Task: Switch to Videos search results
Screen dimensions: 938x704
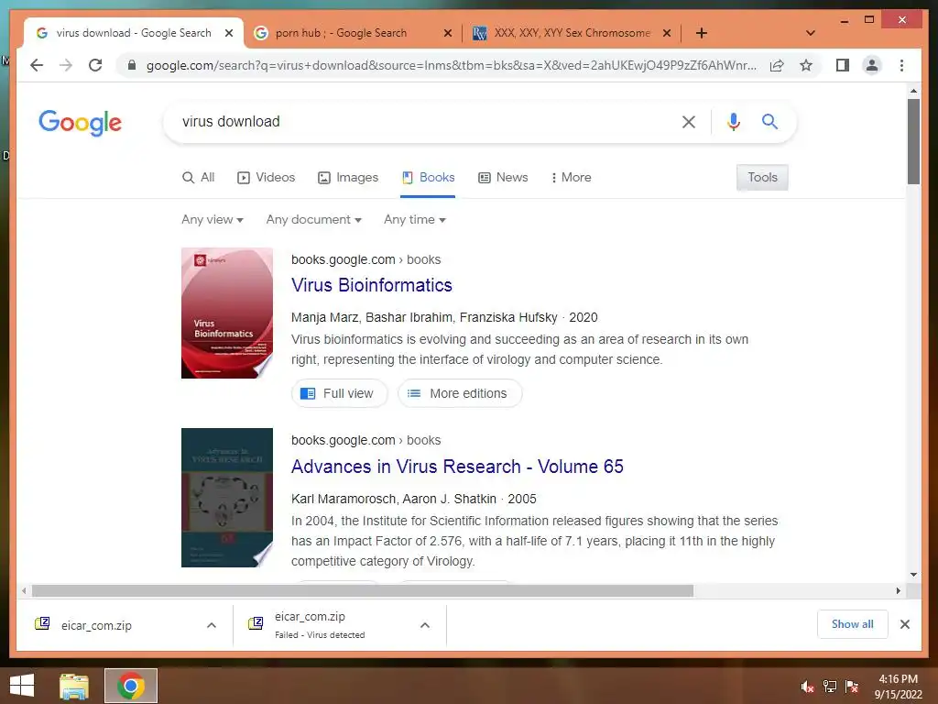Action: coord(267,178)
